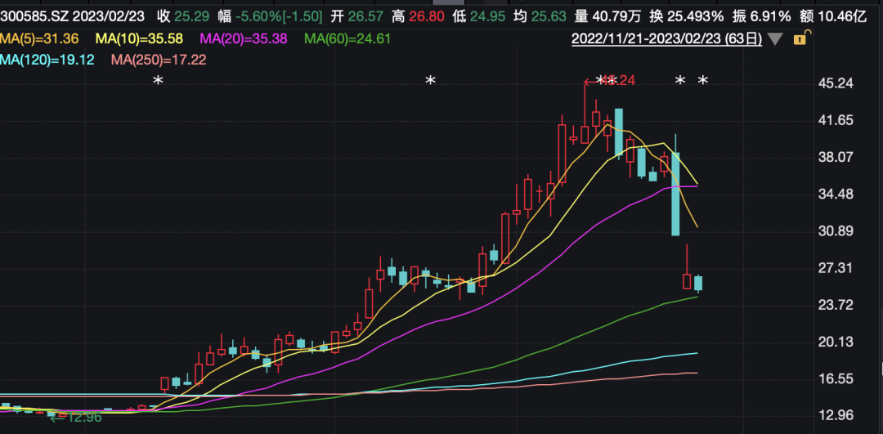883x434 pixels.
Task: Click the rightmost asterisk event marker
Action: click(702, 81)
